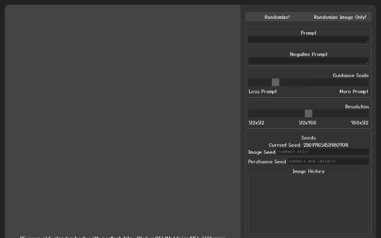Click into the Negative Prompt field
The width and height of the screenshot is (381, 238).
click(308, 60)
